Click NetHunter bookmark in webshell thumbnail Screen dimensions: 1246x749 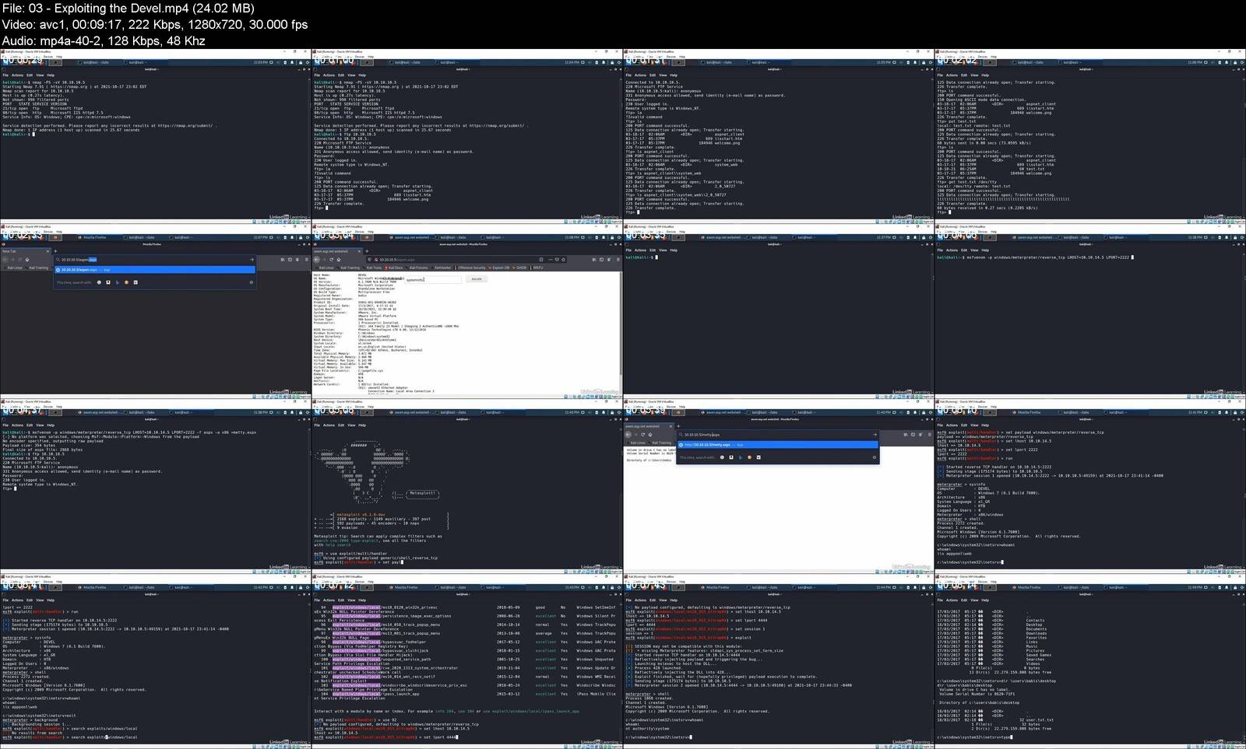point(442,268)
